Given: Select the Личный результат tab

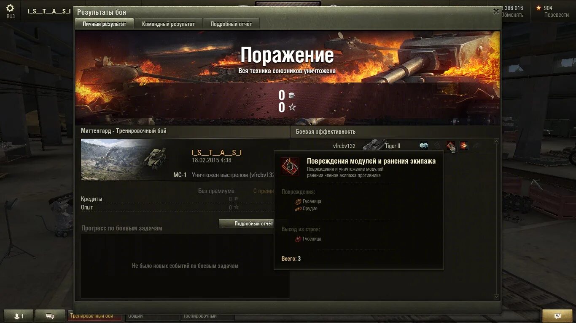Looking at the screenshot, I should (x=104, y=24).
